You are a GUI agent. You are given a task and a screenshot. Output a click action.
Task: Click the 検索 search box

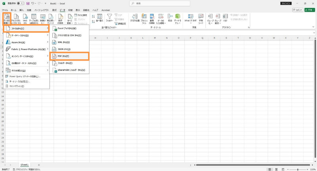click(160, 4)
